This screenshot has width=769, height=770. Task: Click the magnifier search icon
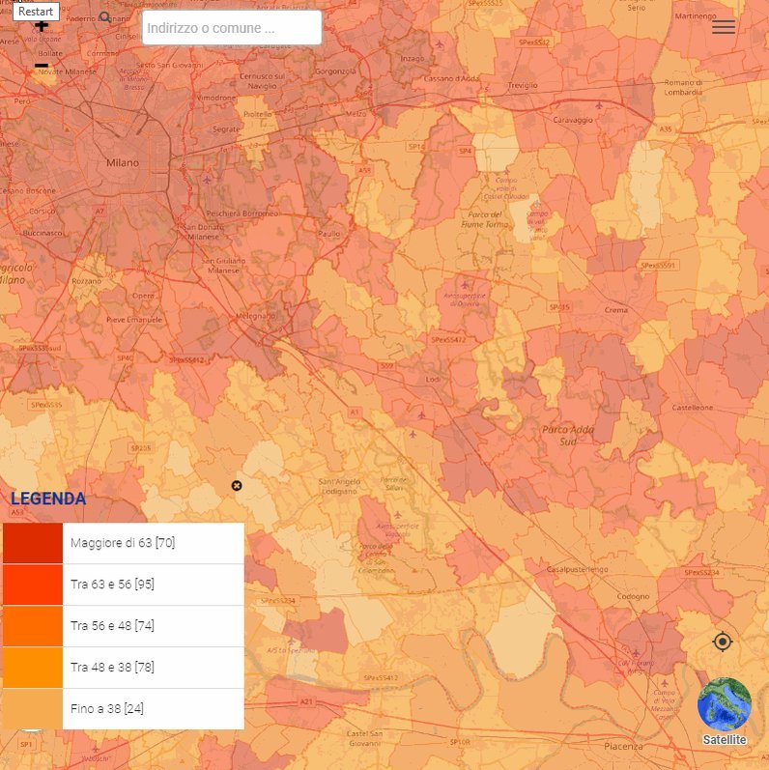coord(105,17)
